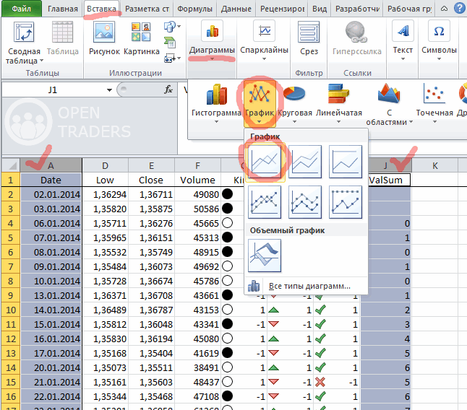Select the 100% stacked line chart thumbnail
Image resolution: width=467 pixels, height=410 pixels.
346,162
